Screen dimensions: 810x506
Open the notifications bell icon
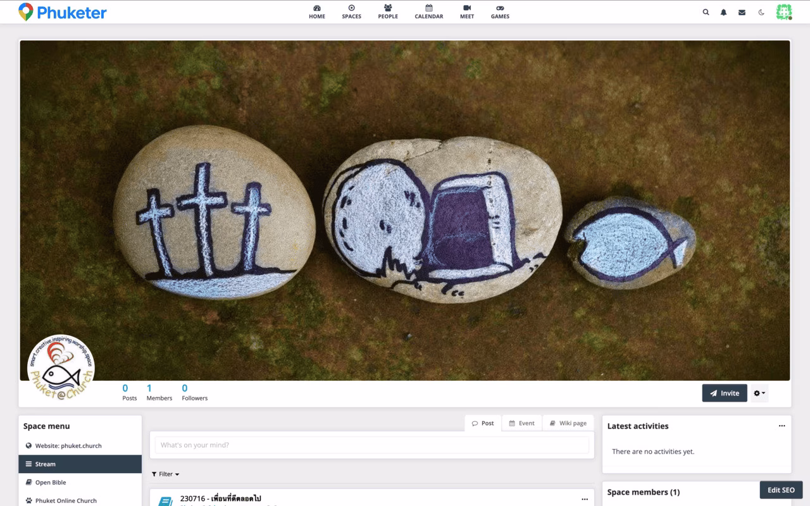tap(723, 12)
